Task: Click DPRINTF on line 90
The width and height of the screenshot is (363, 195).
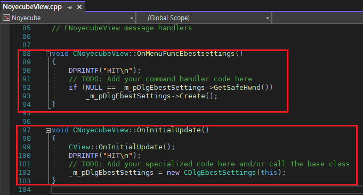Action: pyautogui.click(x=84, y=71)
